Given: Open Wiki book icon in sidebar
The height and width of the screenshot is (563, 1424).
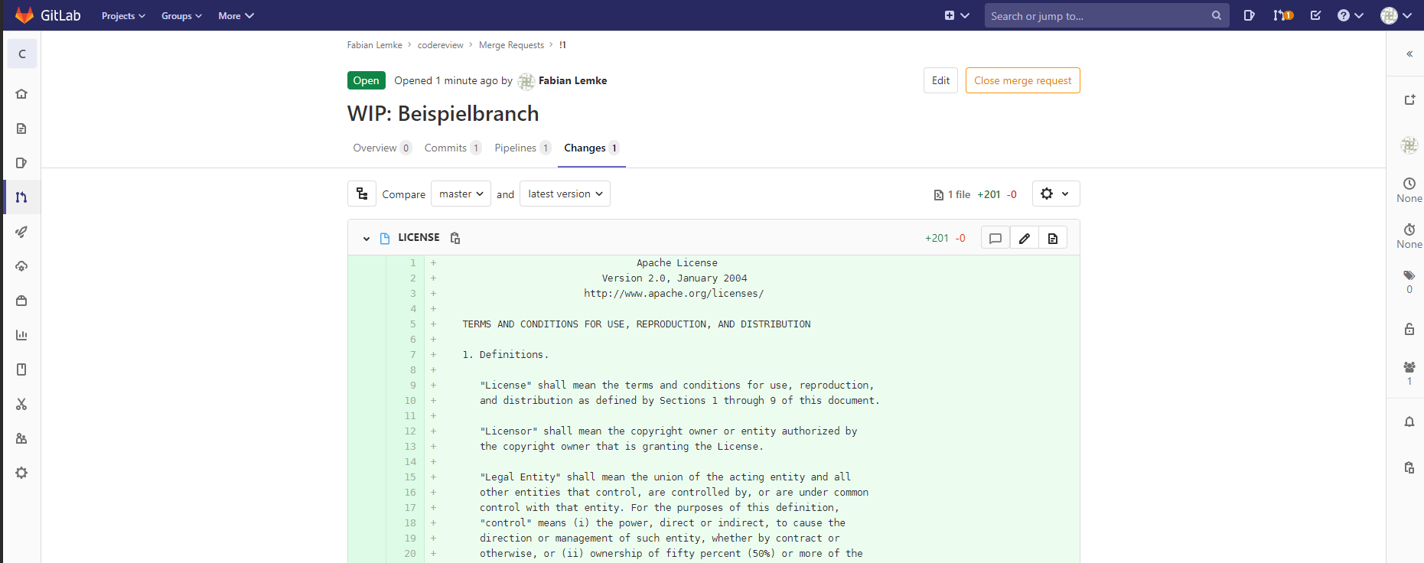Looking at the screenshot, I should tap(21, 369).
